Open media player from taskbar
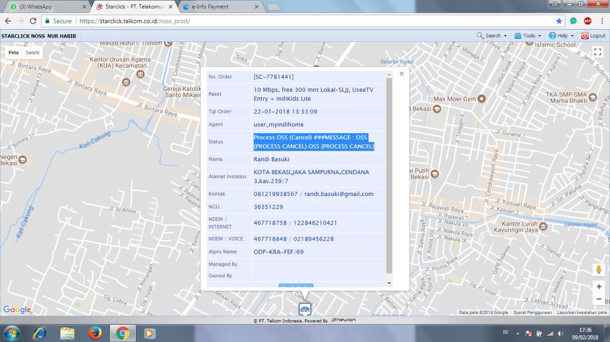The image size is (610, 342). pyautogui.click(x=149, y=333)
